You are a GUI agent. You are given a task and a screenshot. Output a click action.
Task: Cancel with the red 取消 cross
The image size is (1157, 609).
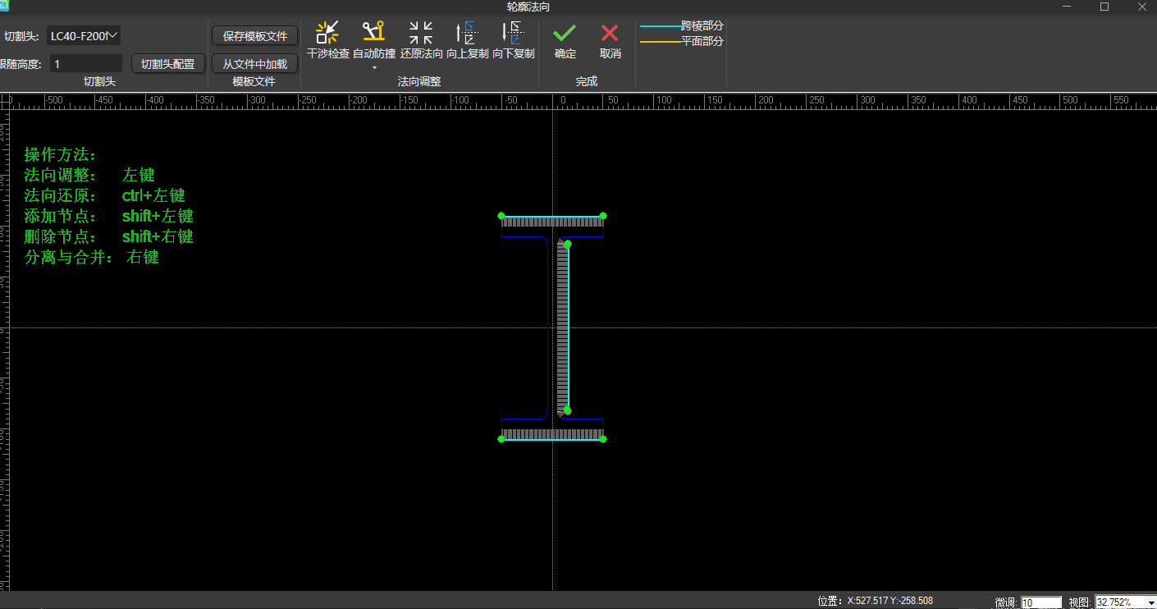(610, 40)
